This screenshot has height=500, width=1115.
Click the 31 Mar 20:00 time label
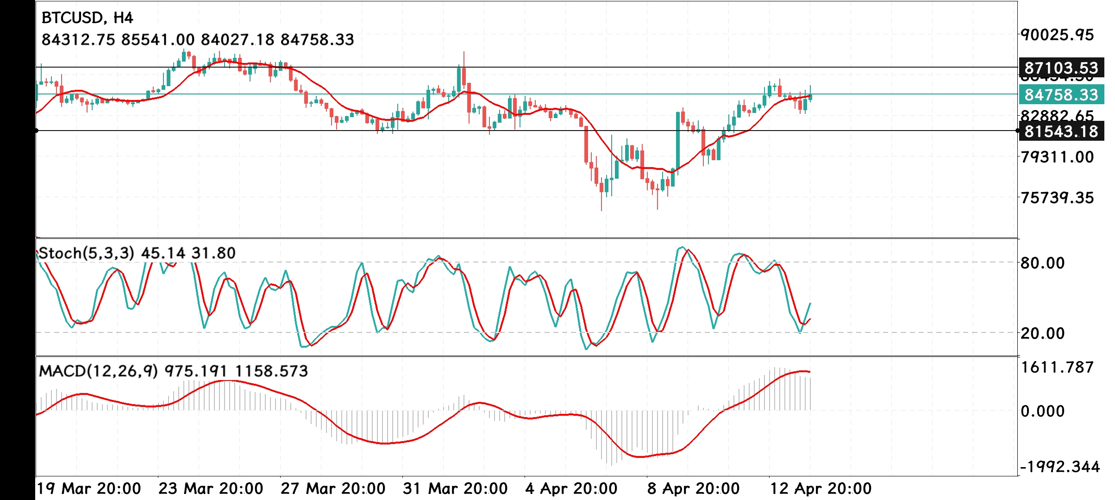(455, 488)
